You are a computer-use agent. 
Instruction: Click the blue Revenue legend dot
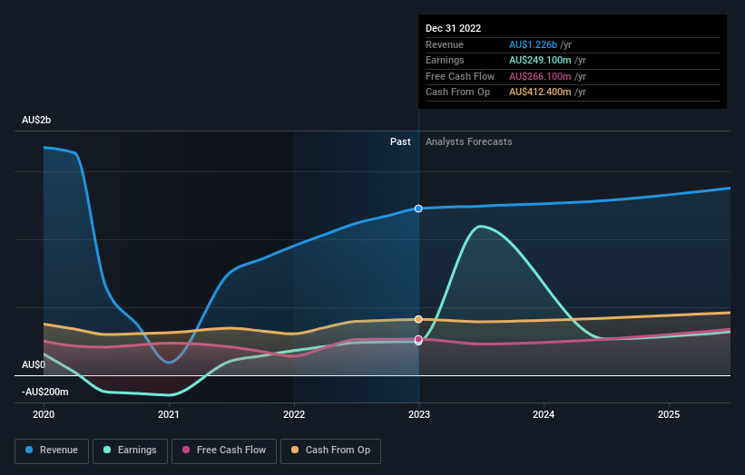29,450
